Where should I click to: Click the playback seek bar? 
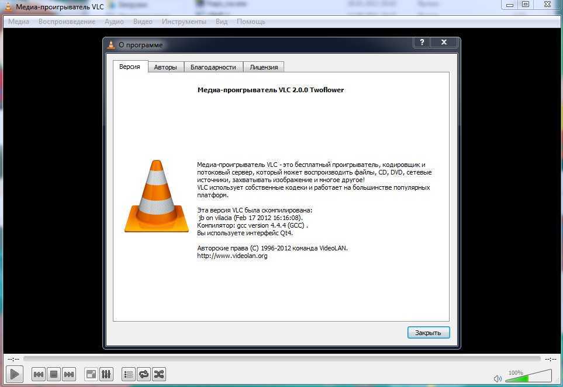coord(282,358)
